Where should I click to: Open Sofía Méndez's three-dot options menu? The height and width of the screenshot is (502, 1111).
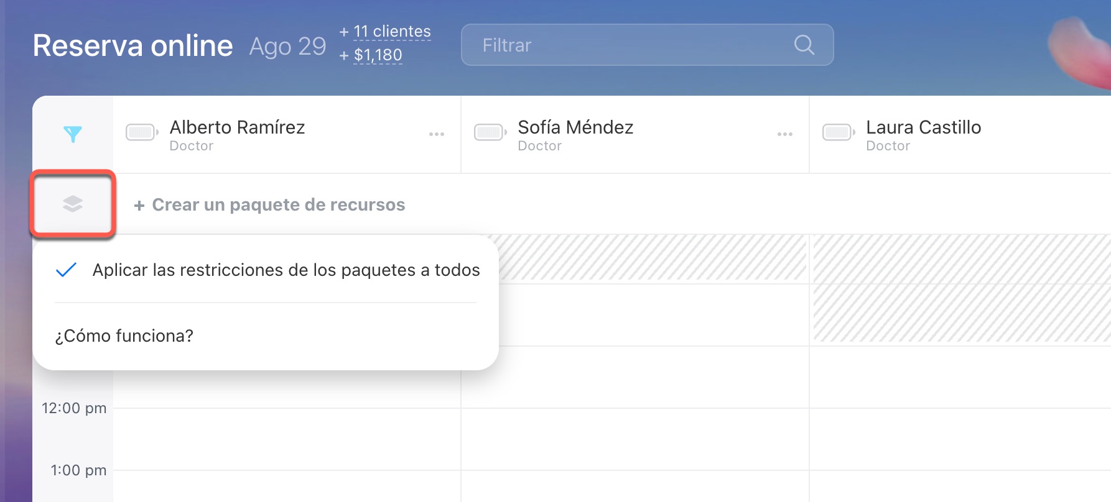(785, 134)
